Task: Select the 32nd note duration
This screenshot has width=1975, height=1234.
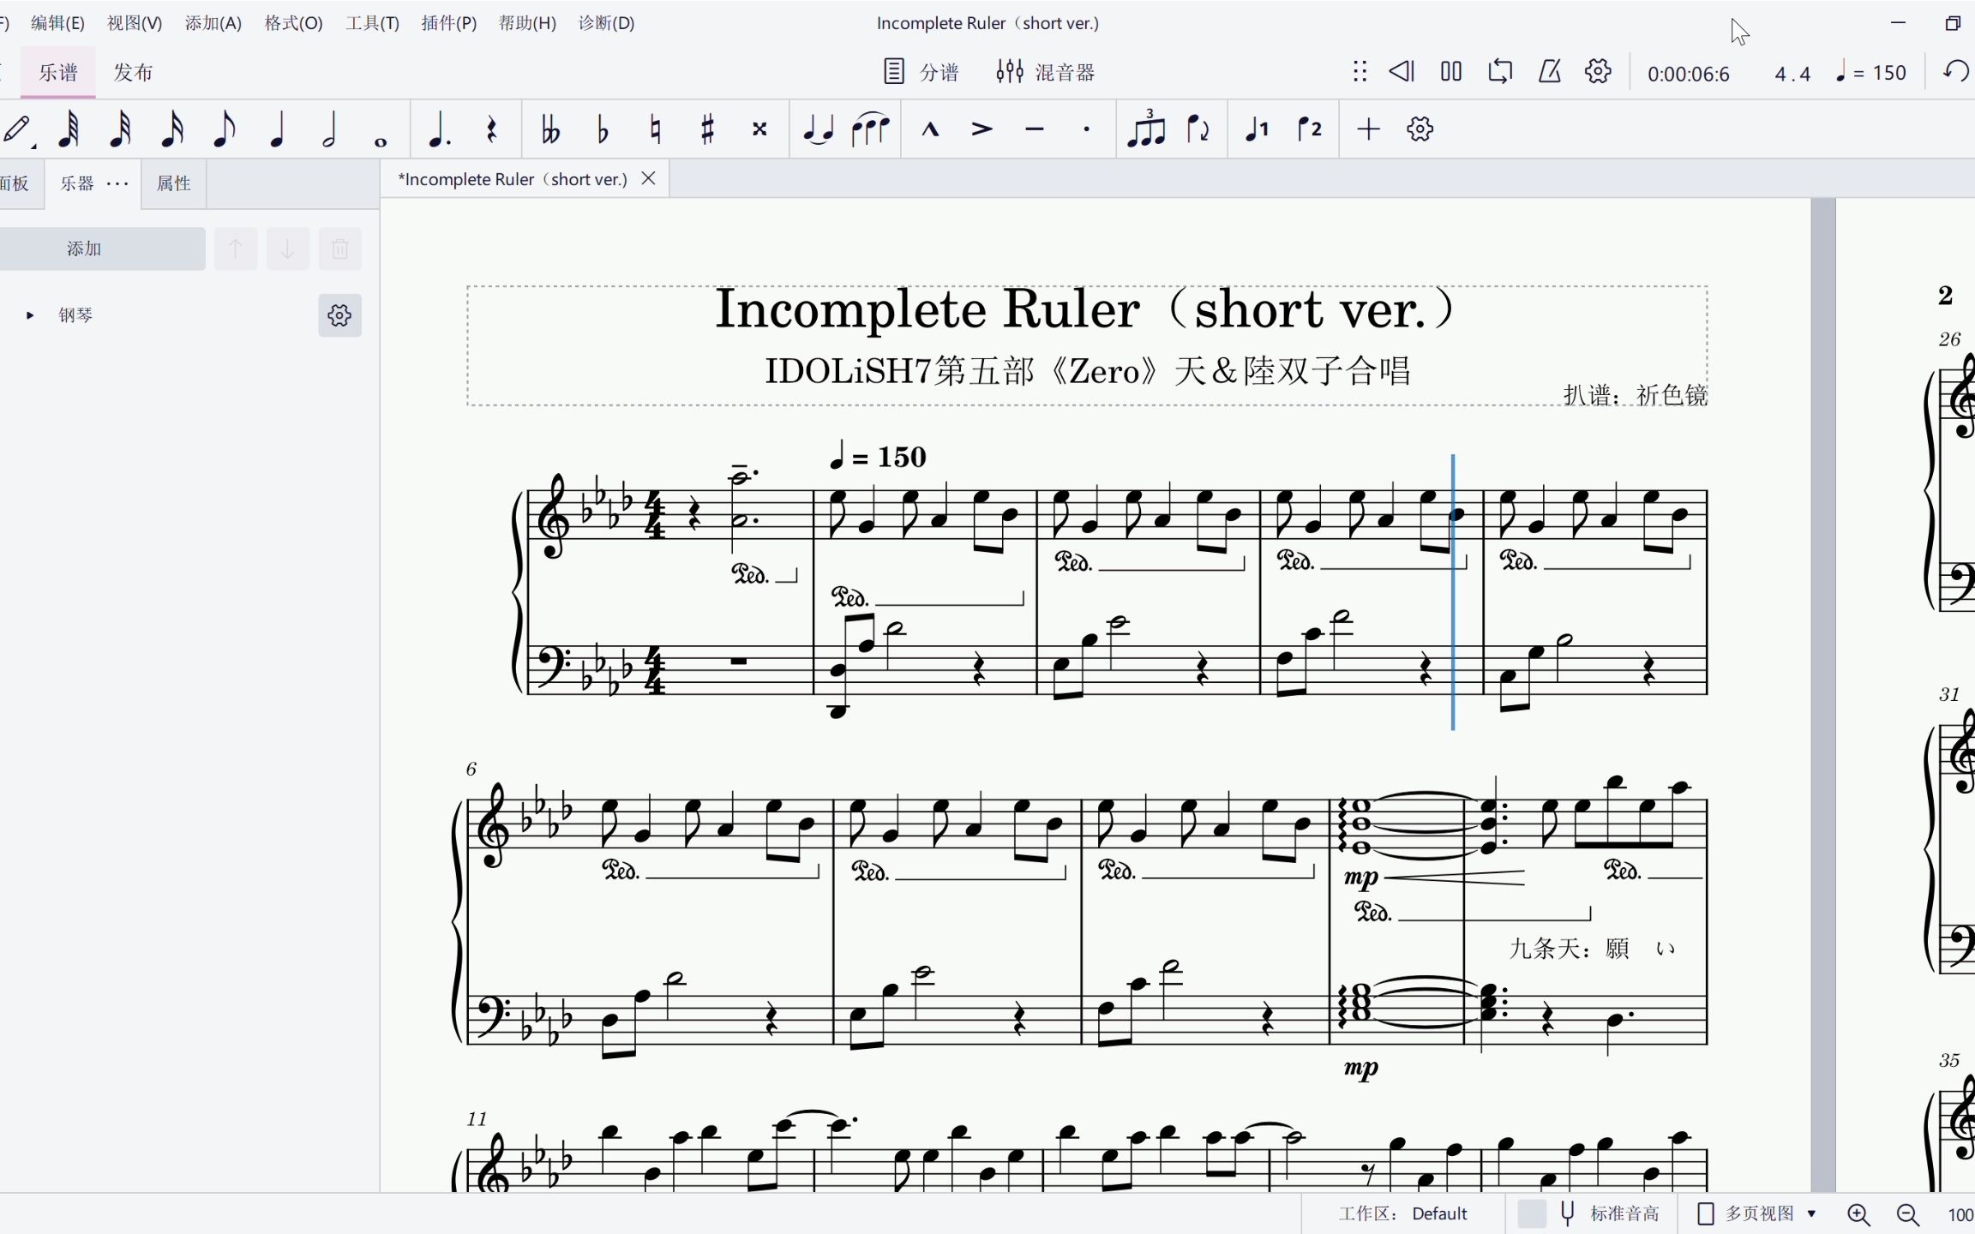Action: 121,129
